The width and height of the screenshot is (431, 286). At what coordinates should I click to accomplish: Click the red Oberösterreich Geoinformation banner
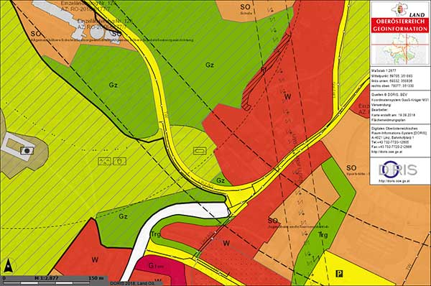(400, 25)
